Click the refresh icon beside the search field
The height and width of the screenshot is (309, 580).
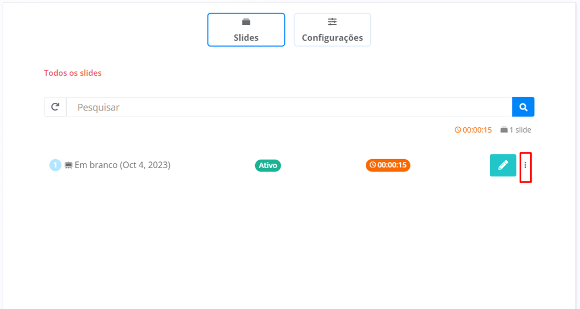pyautogui.click(x=55, y=107)
